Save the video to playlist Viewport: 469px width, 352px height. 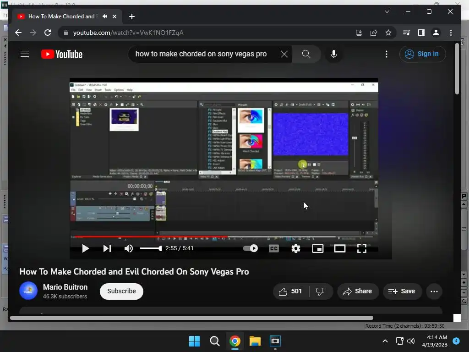coord(402,291)
